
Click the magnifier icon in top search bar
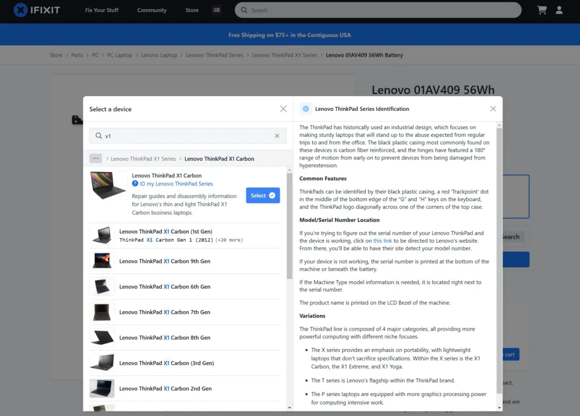point(244,10)
